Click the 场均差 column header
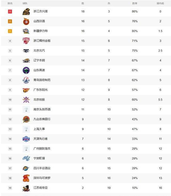Screen dimensions: 171x196 [x=160, y=3]
